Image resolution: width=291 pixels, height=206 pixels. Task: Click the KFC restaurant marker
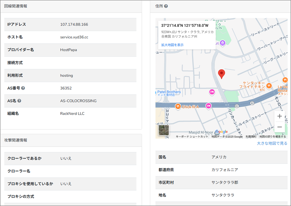click(x=269, y=86)
